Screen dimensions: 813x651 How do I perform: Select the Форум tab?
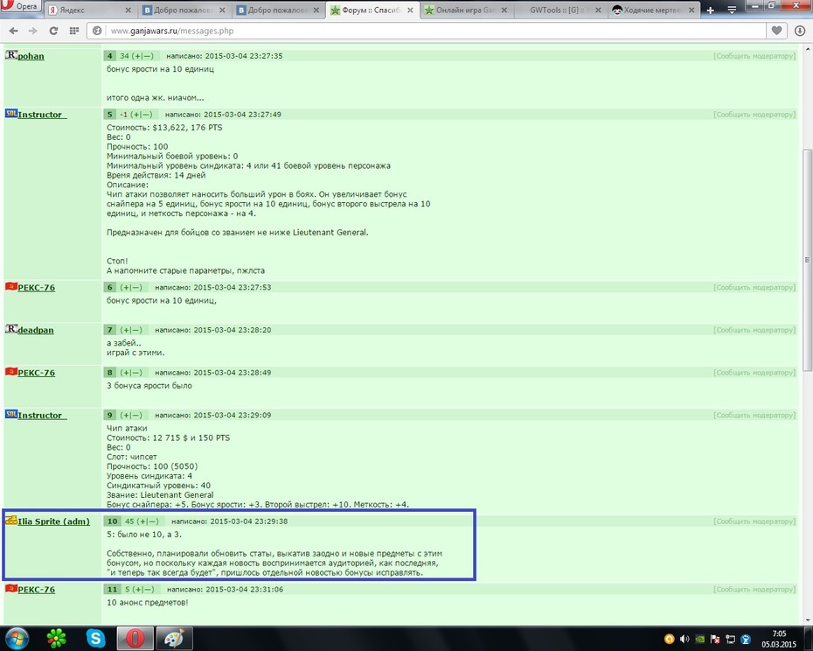click(x=366, y=10)
